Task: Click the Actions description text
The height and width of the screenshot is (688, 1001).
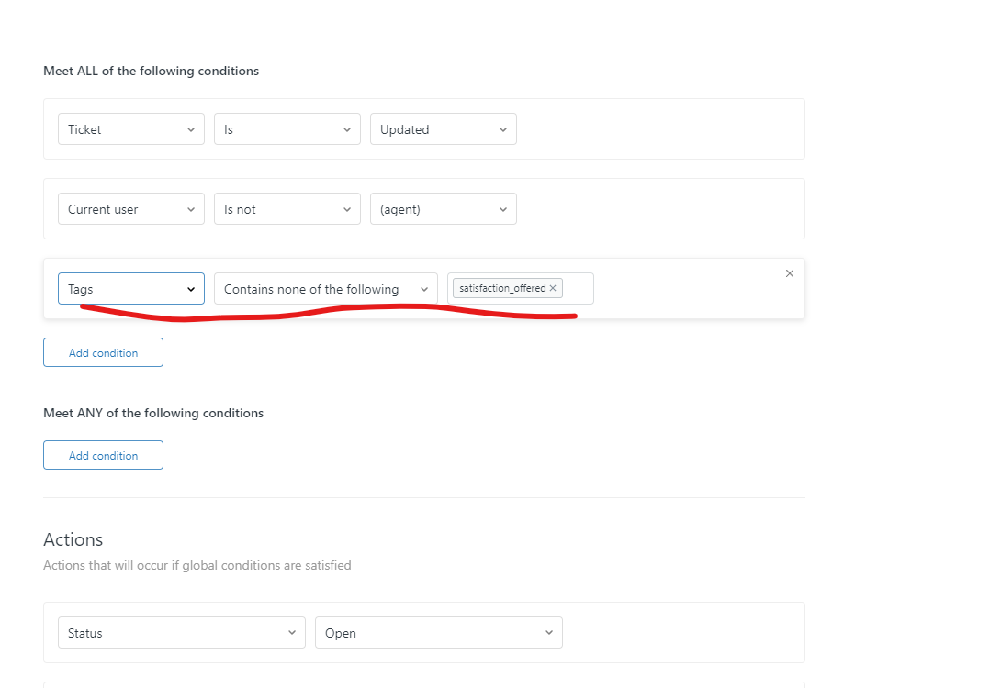Action: pos(197,565)
